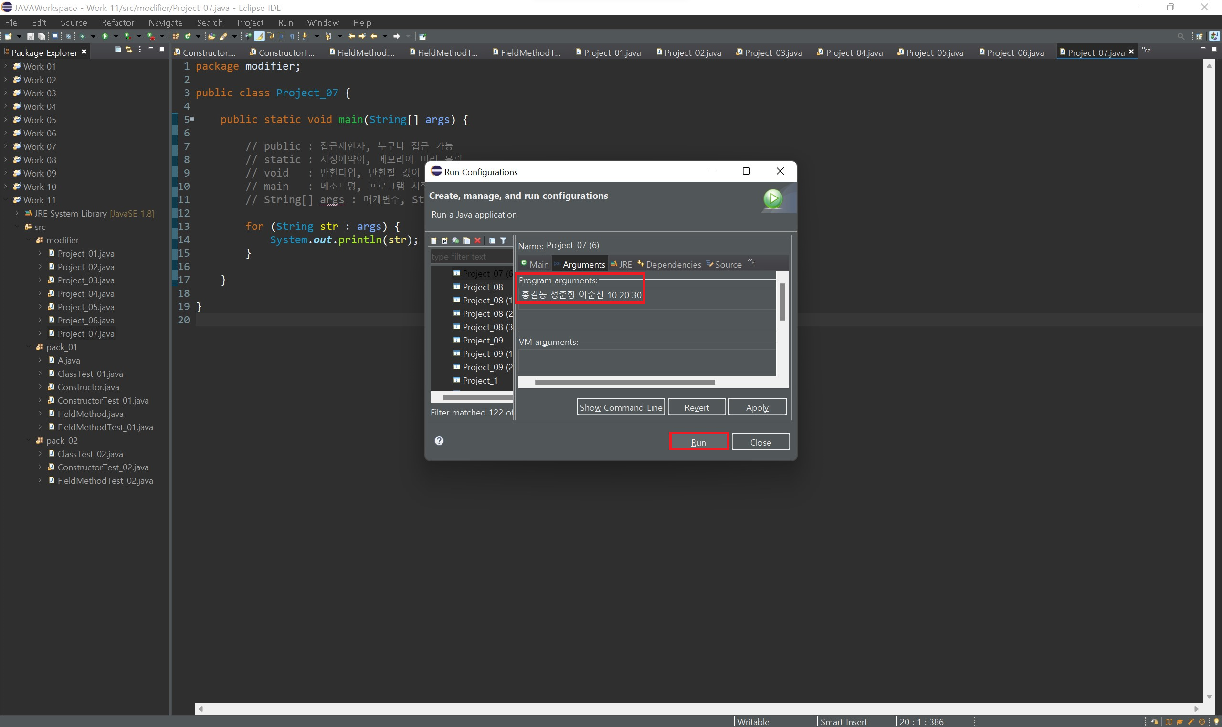
Task: Click the Show Command Line button
Action: pos(621,407)
